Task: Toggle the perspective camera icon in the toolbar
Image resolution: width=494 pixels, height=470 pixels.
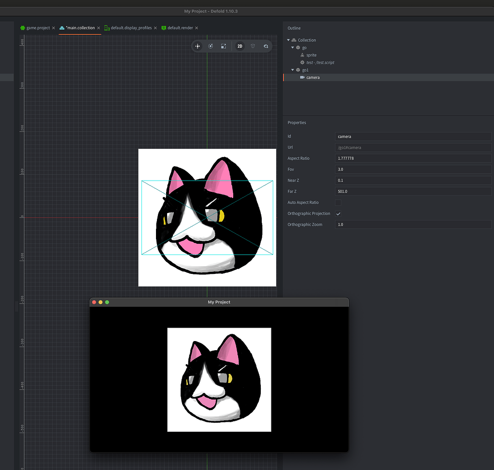Action: point(253,46)
